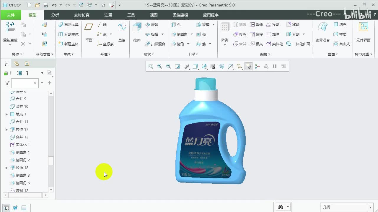Undo the last action
The height and width of the screenshot is (212, 378).
(54, 5)
